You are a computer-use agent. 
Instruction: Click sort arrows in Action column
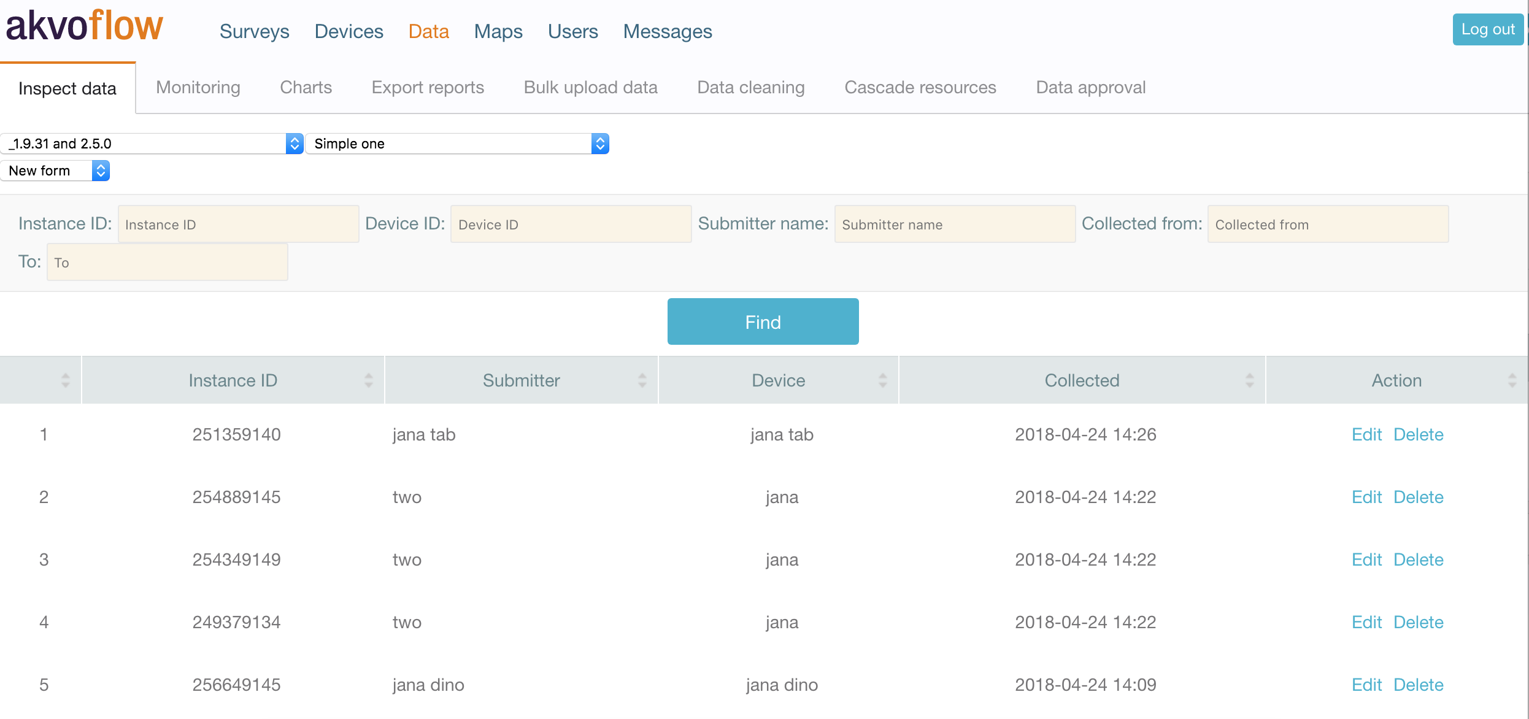point(1512,380)
